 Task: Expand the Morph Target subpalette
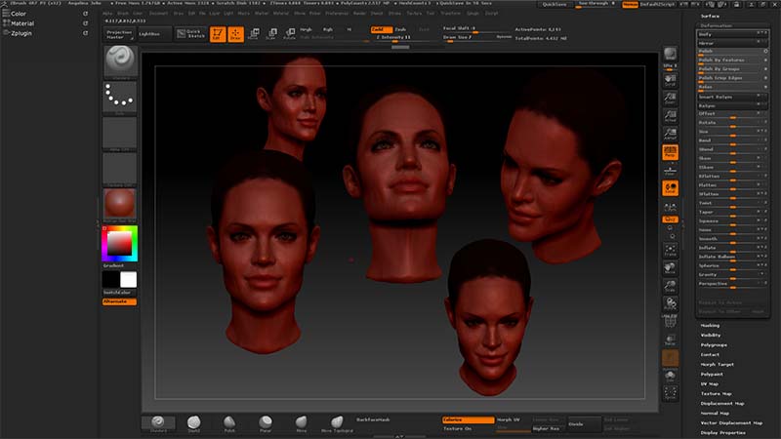(718, 364)
